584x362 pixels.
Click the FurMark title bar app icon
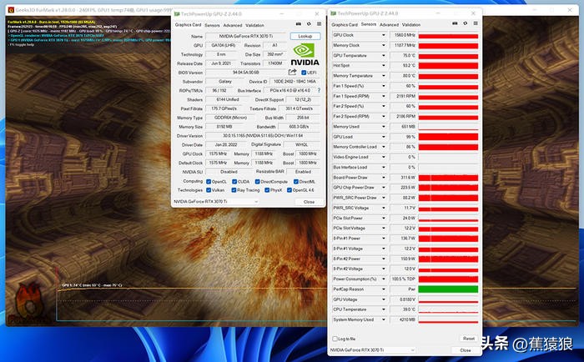tap(11, 10)
